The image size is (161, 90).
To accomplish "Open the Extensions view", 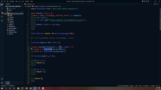I will pyautogui.click(x=2, y=20).
